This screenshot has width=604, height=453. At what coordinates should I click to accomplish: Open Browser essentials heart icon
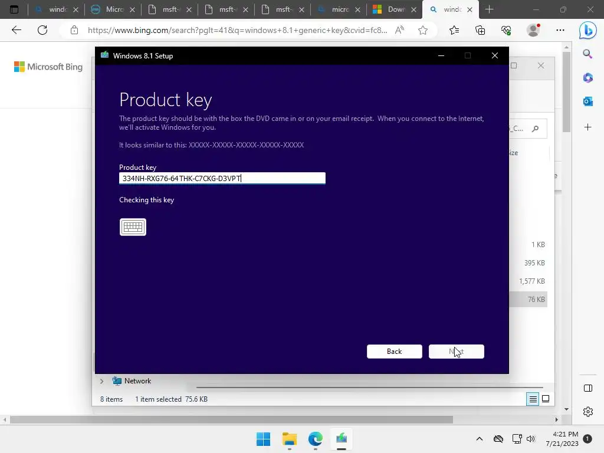point(506,30)
